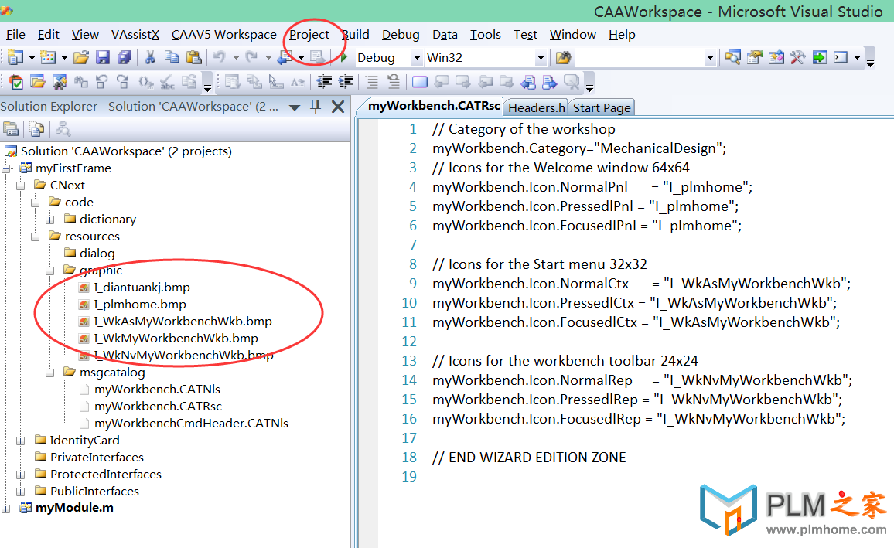The image size is (894, 548).
Task: Open the CAAV5 Workspace menu
Action: [x=224, y=35]
